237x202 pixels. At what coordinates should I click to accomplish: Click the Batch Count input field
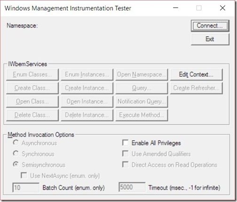point(26,187)
